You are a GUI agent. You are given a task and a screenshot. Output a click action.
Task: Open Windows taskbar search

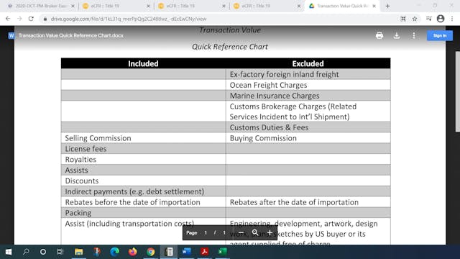[26, 252]
